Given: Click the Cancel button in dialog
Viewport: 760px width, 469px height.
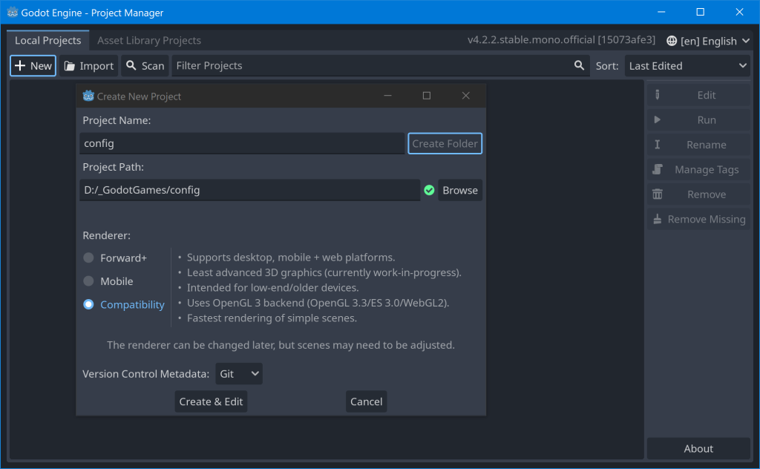Looking at the screenshot, I should pyautogui.click(x=366, y=401).
